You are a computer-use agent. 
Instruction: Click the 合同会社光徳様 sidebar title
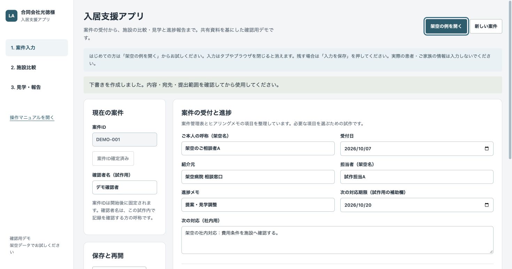point(38,12)
